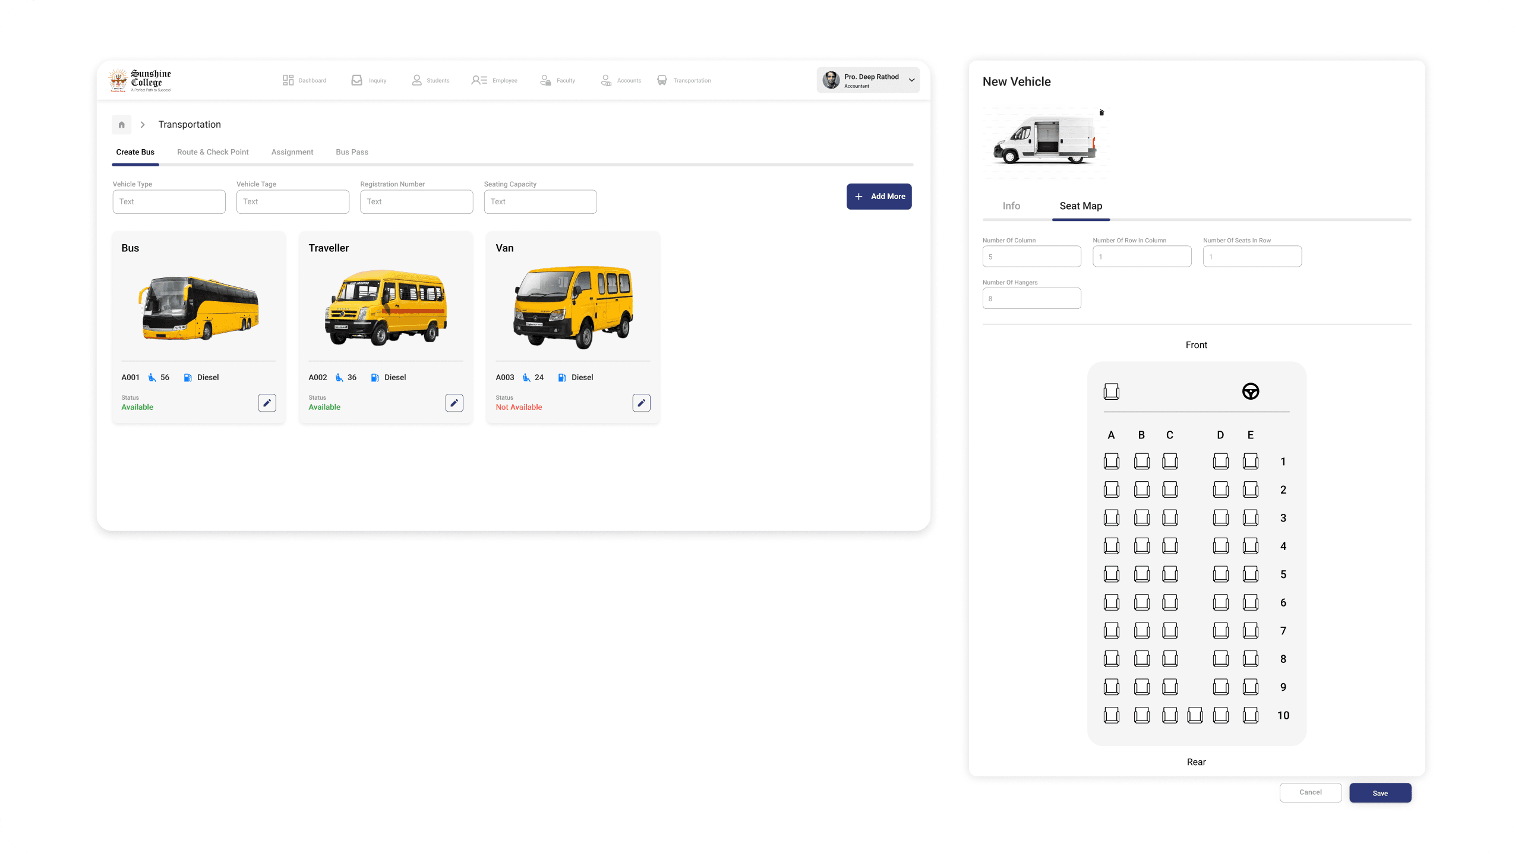Click the Save button
This screenshot has height=853, width=1515.
click(x=1380, y=793)
